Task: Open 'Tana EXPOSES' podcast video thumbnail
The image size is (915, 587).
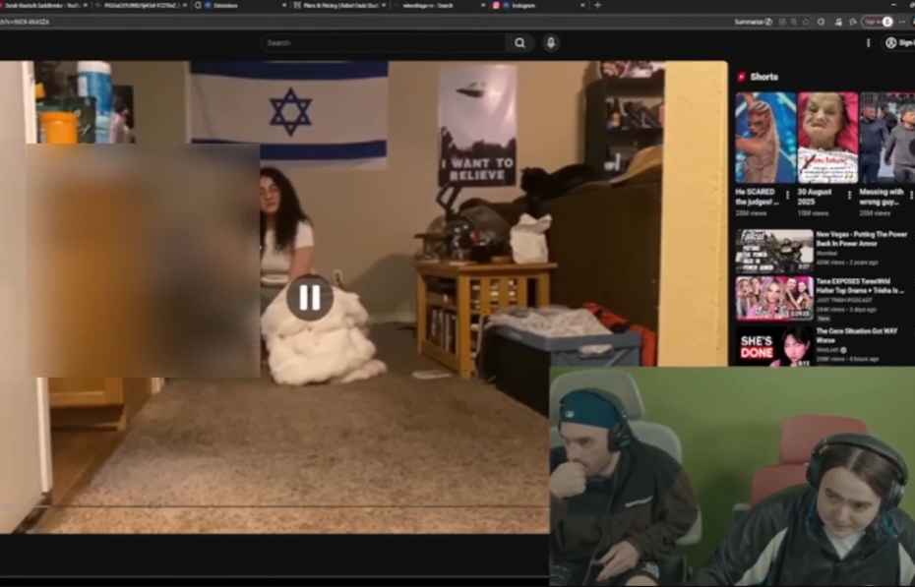Action: pos(773,298)
